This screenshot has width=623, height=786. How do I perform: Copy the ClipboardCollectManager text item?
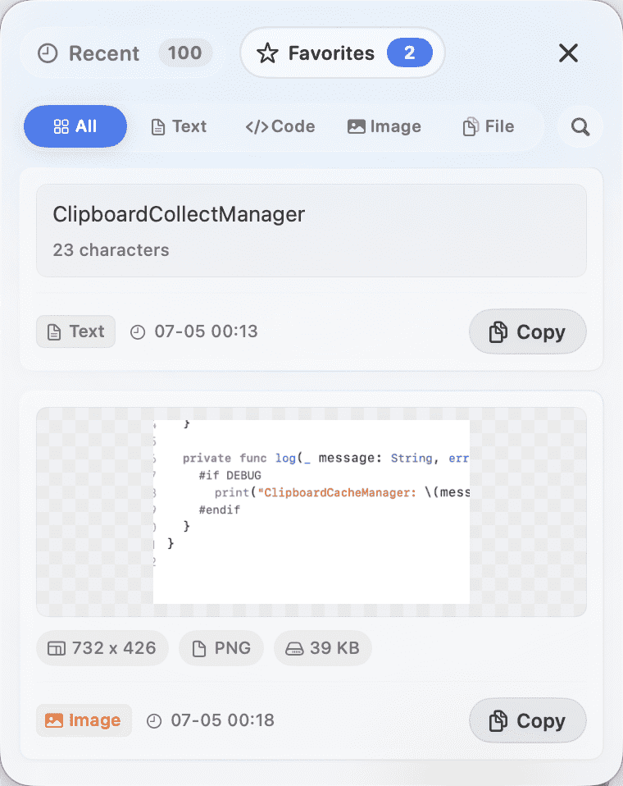coord(527,331)
